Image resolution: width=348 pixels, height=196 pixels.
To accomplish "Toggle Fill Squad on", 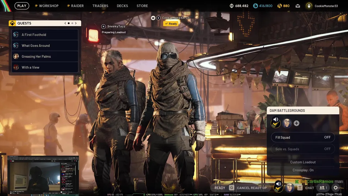I will 303,137.
